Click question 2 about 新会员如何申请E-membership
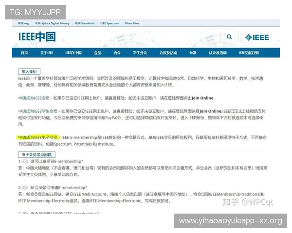The height and width of the screenshot is (233, 292). click(x=53, y=188)
